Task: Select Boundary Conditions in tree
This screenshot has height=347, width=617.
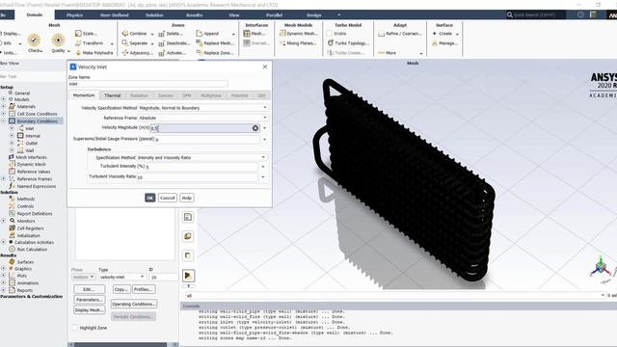Action: (37, 121)
